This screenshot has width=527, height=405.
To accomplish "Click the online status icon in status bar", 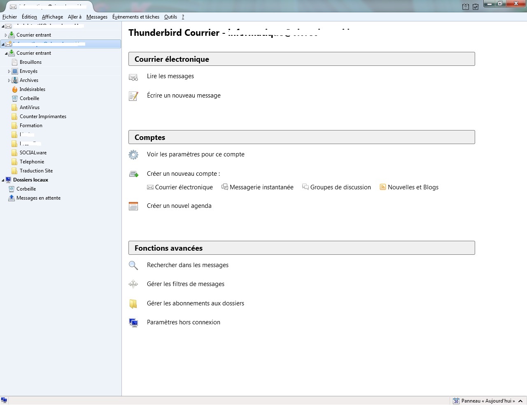I will click(4, 400).
